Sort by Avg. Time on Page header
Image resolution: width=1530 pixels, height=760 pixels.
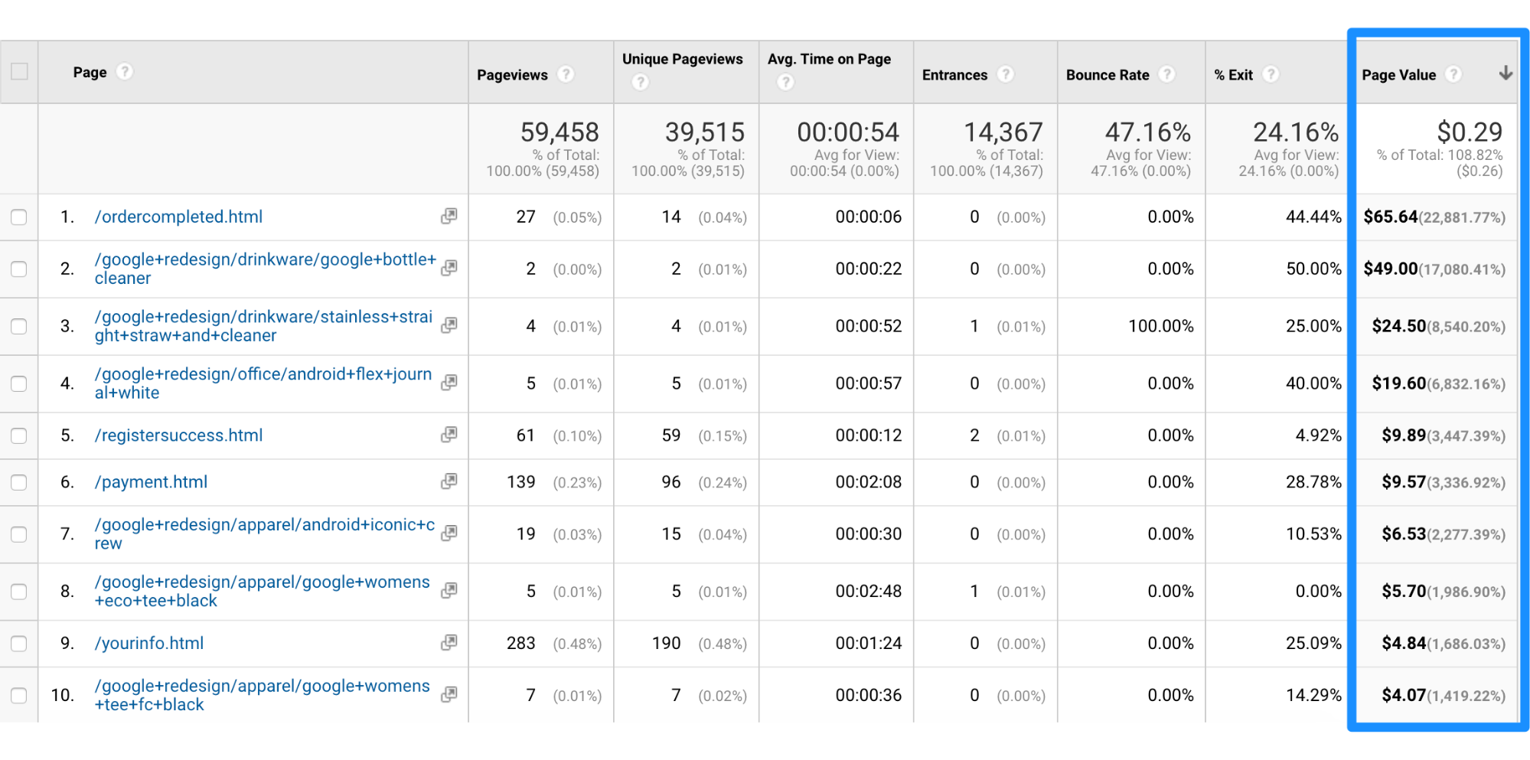point(829,60)
